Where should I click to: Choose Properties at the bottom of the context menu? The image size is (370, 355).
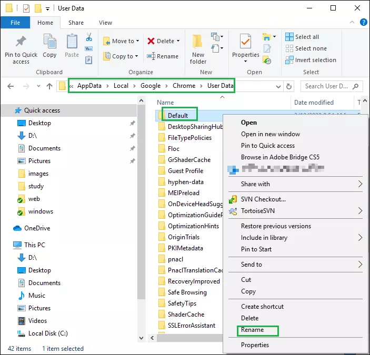click(x=255, y=345)
